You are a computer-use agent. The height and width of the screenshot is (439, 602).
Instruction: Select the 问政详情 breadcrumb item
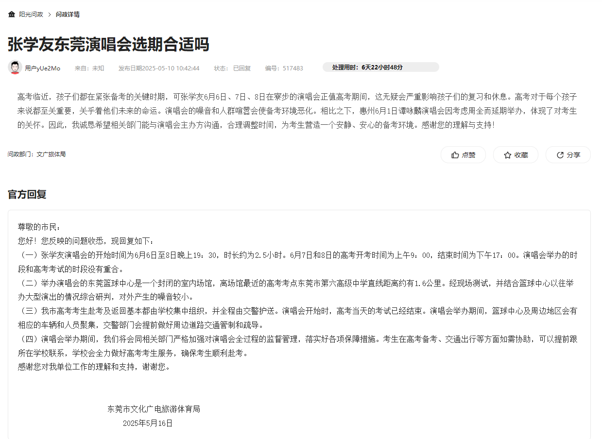point(68,15)
